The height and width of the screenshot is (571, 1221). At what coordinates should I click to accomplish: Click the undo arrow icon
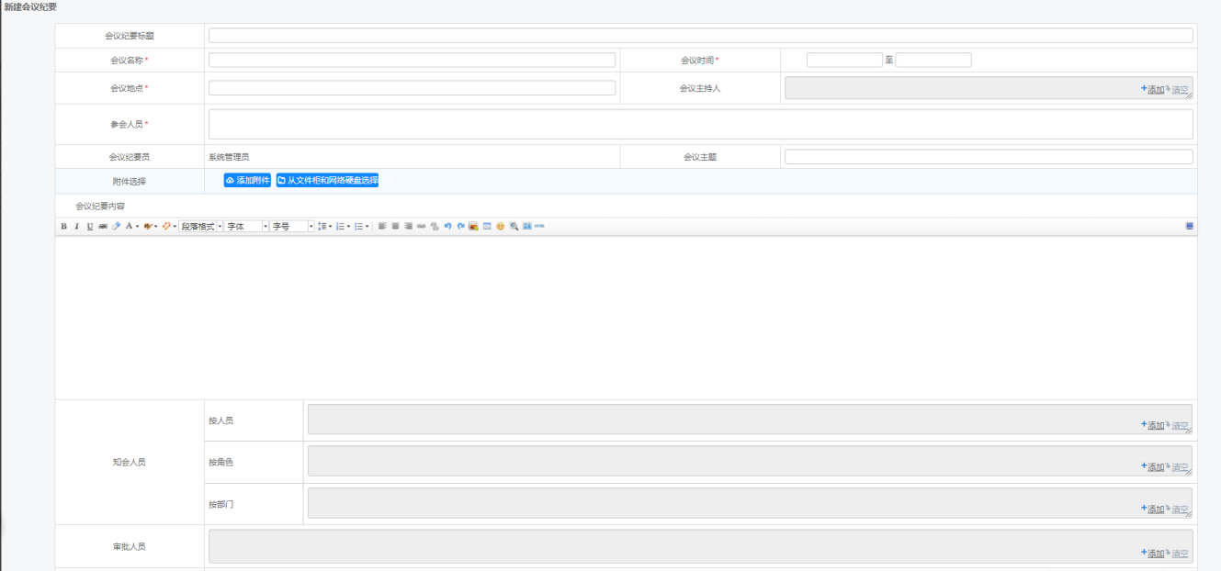click(x=447, y=226)
